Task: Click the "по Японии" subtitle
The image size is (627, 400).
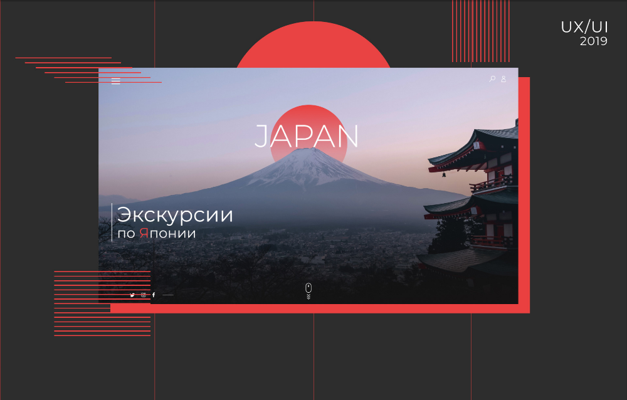Action: click(x=156, y=233)
